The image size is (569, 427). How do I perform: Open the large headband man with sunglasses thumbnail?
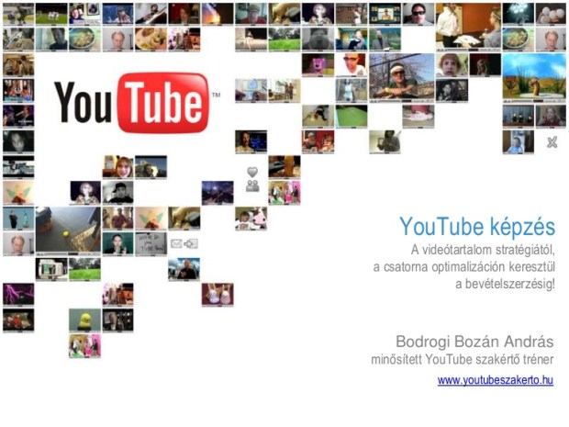click(x=402, y=77)
